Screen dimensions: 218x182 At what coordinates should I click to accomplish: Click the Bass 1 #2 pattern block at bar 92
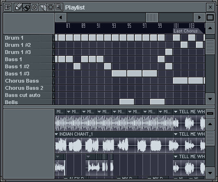pos(108,66)
